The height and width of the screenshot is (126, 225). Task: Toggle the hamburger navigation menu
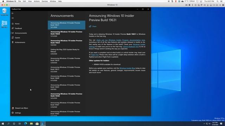point(13,18)
